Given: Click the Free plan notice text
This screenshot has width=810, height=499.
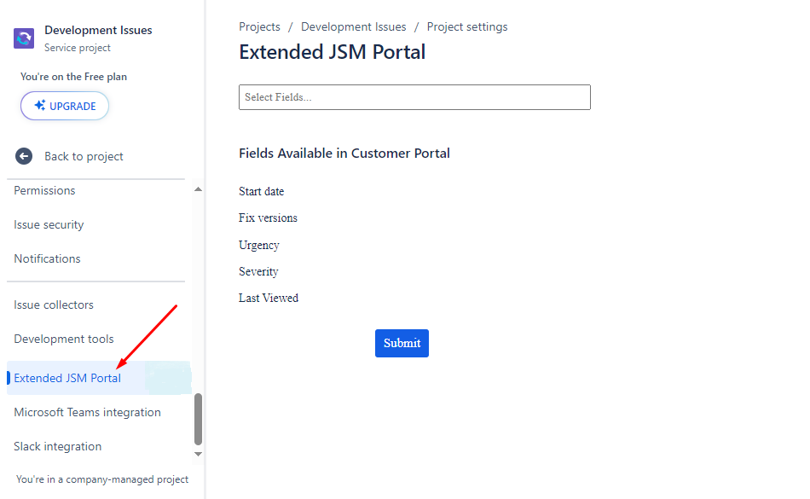Looking at the screenshot, I should [x=73, y=77].
